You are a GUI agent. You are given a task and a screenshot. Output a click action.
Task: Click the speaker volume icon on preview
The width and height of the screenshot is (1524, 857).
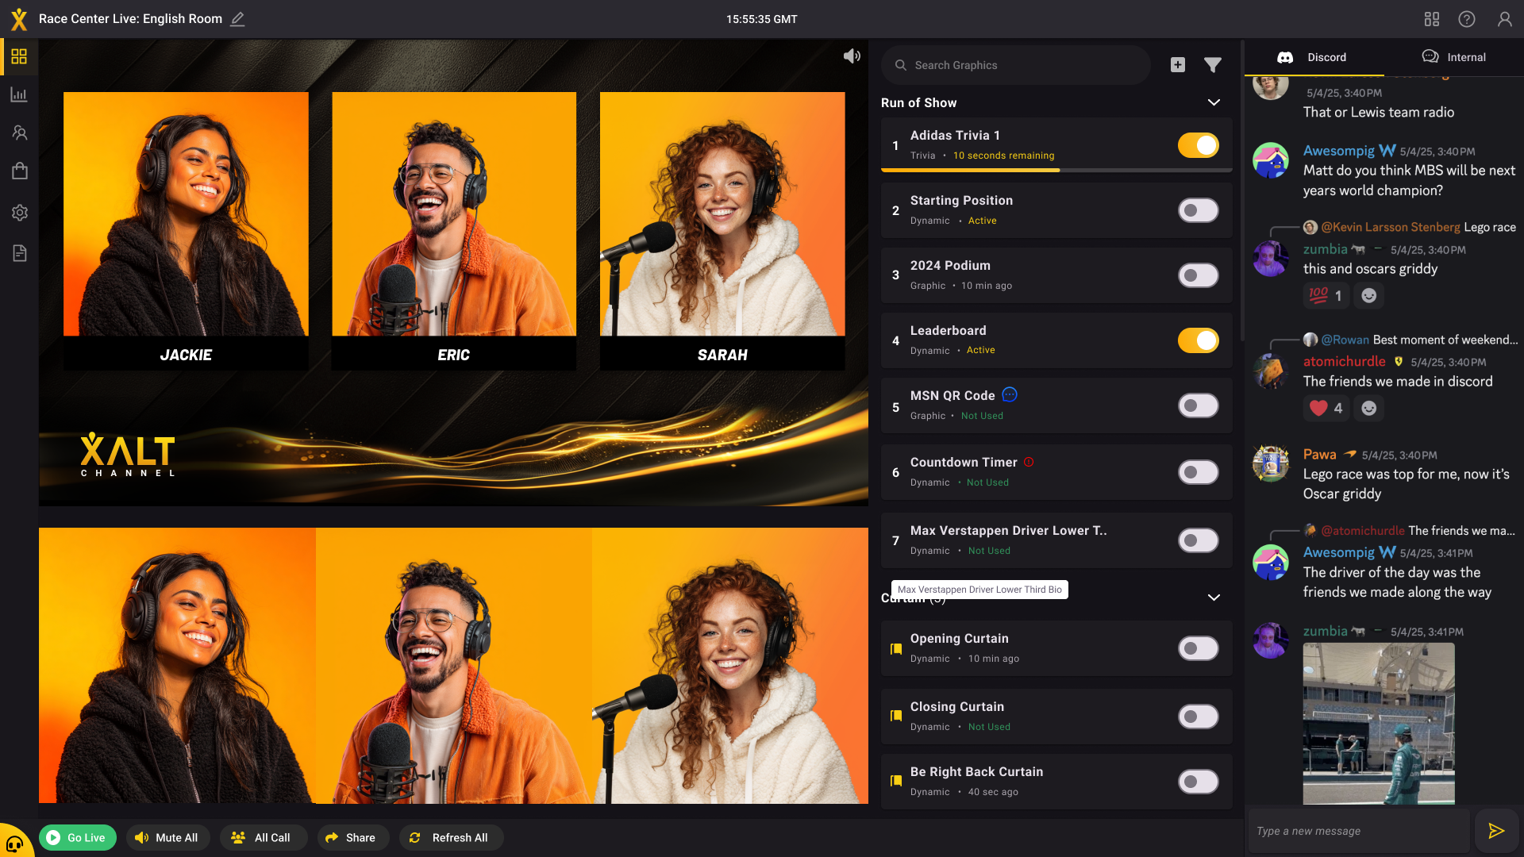[852, 56]
